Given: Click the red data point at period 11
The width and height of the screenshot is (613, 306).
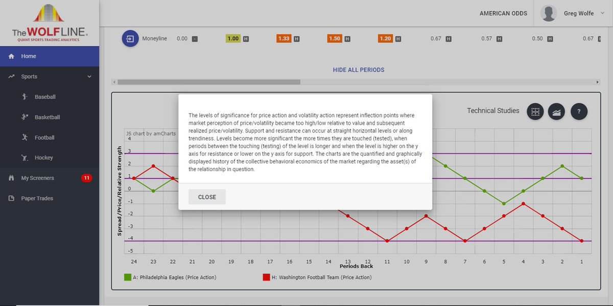Looking at the screenshot, I should [x=387, y=241].
